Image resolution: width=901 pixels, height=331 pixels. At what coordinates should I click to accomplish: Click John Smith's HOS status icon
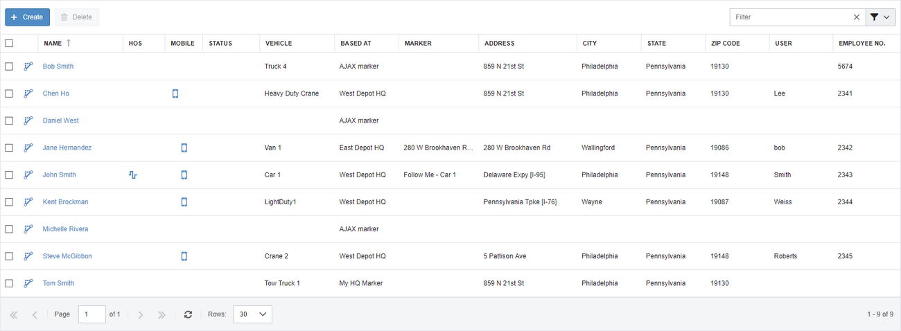(133, 175)
